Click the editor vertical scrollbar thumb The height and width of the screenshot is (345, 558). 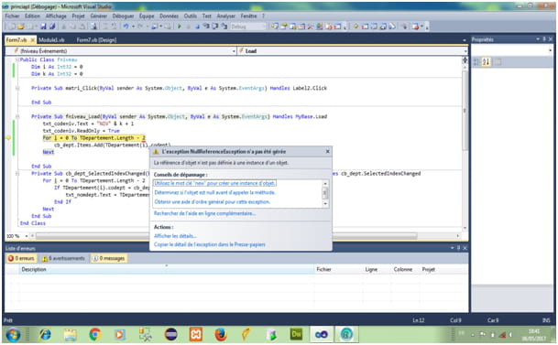tap(465, 110)
